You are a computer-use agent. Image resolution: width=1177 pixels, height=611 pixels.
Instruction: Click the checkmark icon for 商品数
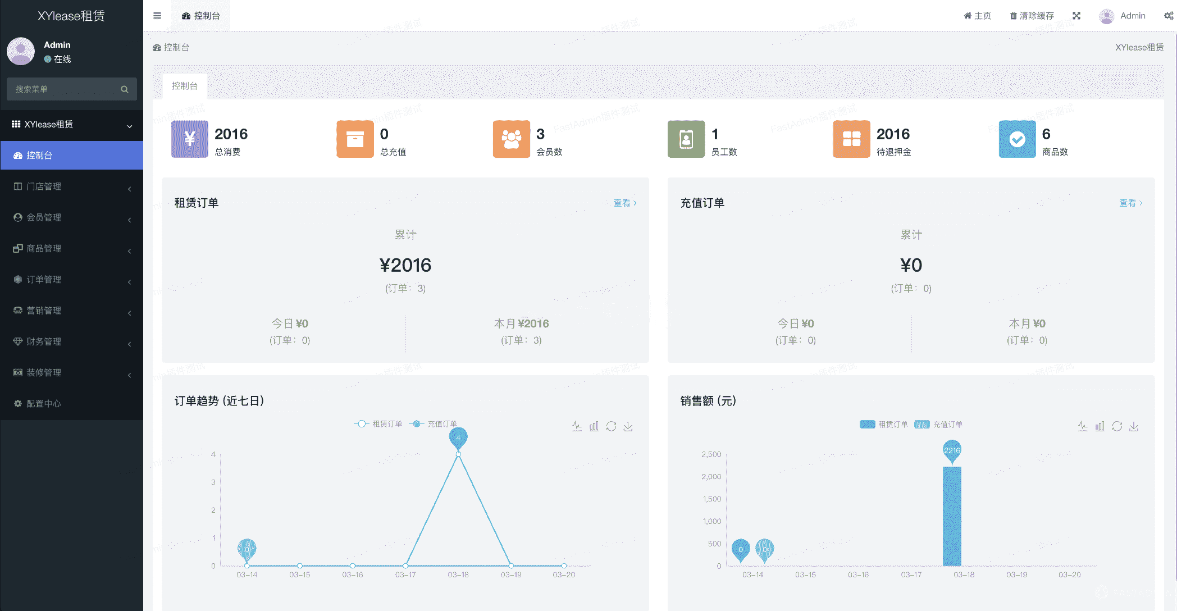click(1018, 139)
